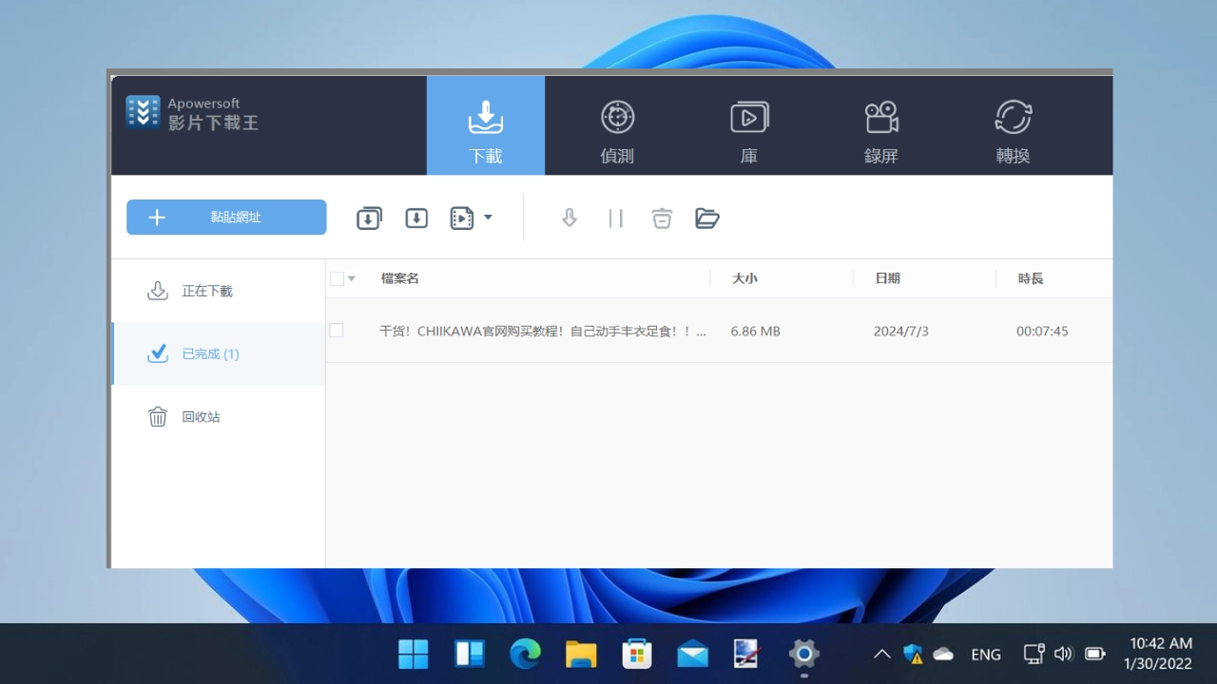Open the Mail app from taskbar
Viewport: 1217px width, 684px height.
pos(692,654)
